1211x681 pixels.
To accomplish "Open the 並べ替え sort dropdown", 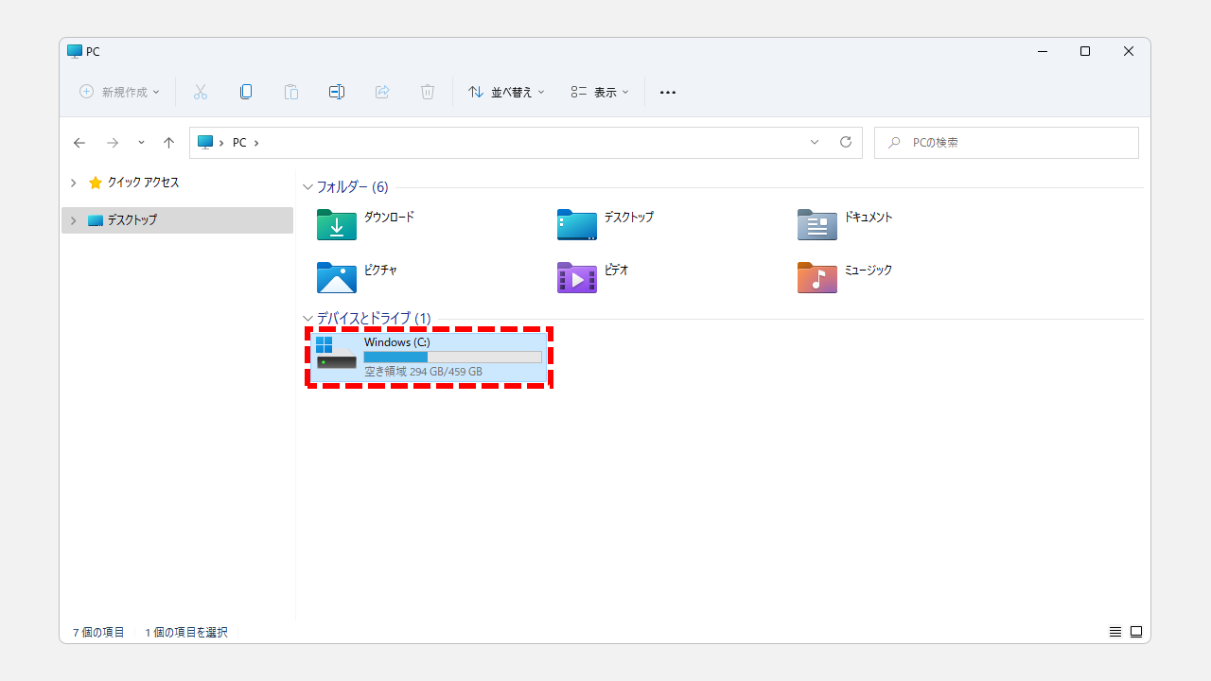I will pyautogui.click(x=505, y=92).
